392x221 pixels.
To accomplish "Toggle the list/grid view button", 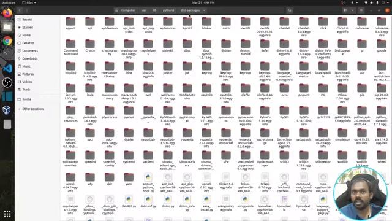I will point(345,10).
